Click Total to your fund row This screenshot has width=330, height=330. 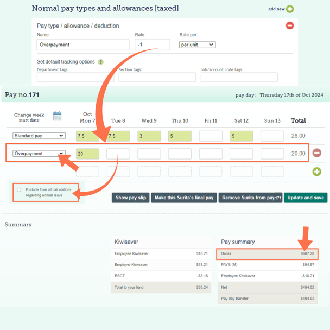coord(161,287)
